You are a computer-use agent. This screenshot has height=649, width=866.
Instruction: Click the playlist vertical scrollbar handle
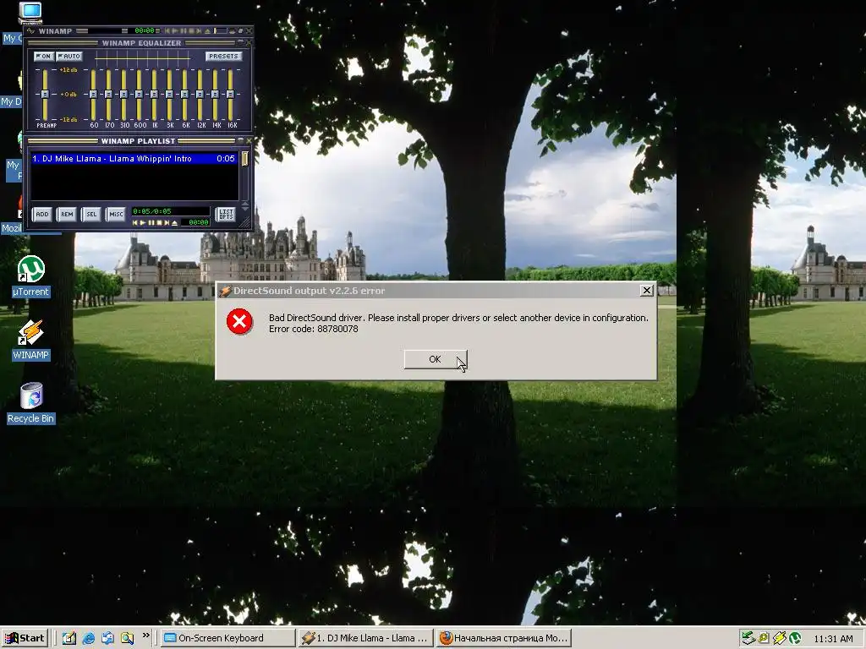click(244, 159)
